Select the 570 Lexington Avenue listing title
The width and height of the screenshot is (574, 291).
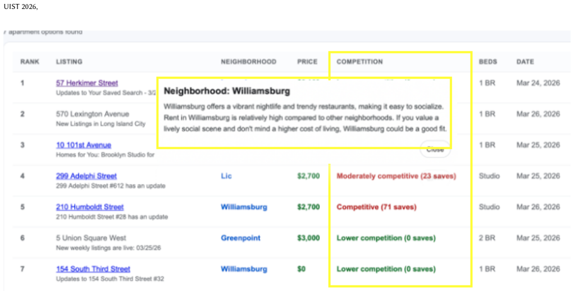[x=92, y=114]
